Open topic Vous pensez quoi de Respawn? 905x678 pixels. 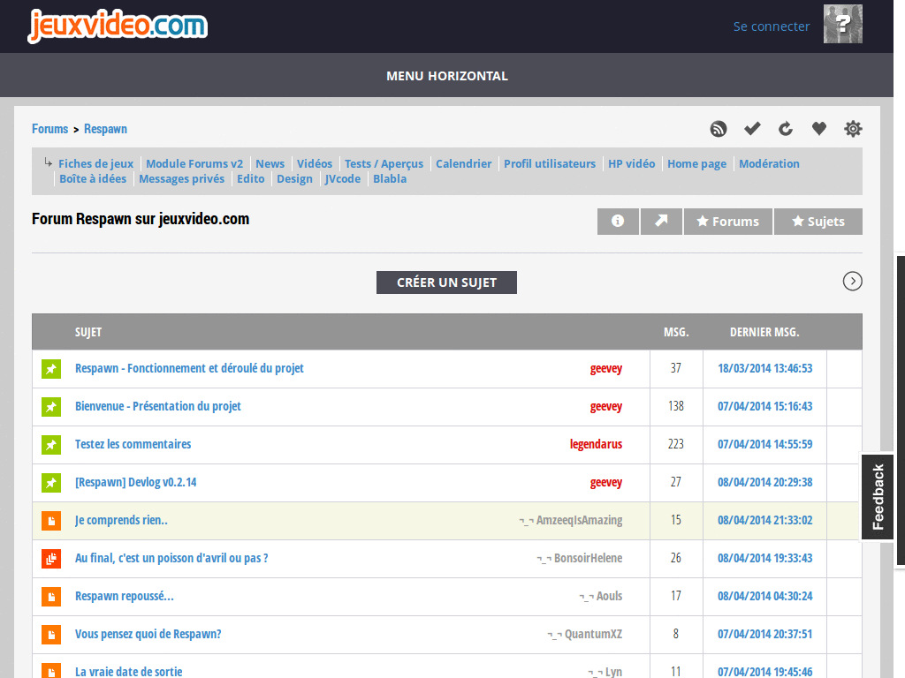tap(148, 634)
